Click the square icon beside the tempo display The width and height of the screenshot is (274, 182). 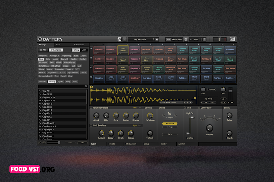coord(186,39)
